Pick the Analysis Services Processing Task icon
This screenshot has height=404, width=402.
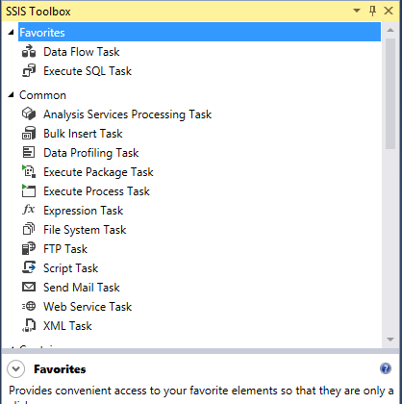[x=29, y=114]
